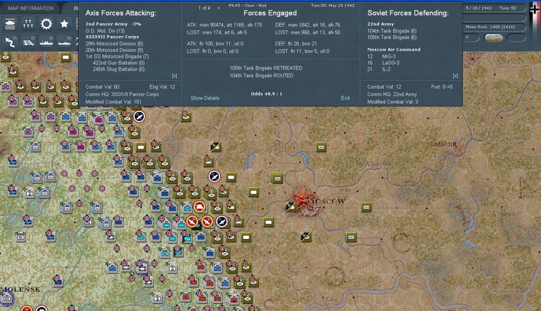The height and width of the screenshot is (311, 541).
Task: Expand the Axis forces list with [v]
Action: click(174, 76)
